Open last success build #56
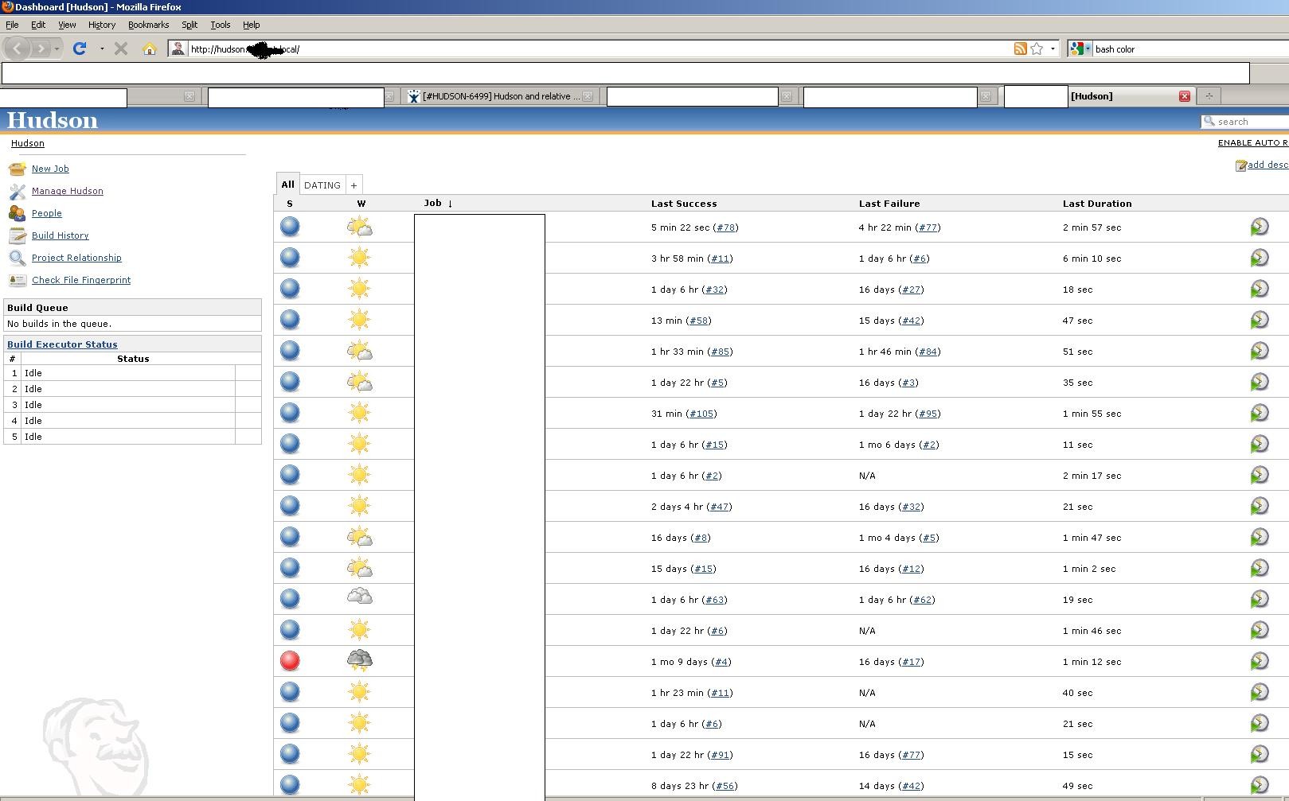 point(725,786)
